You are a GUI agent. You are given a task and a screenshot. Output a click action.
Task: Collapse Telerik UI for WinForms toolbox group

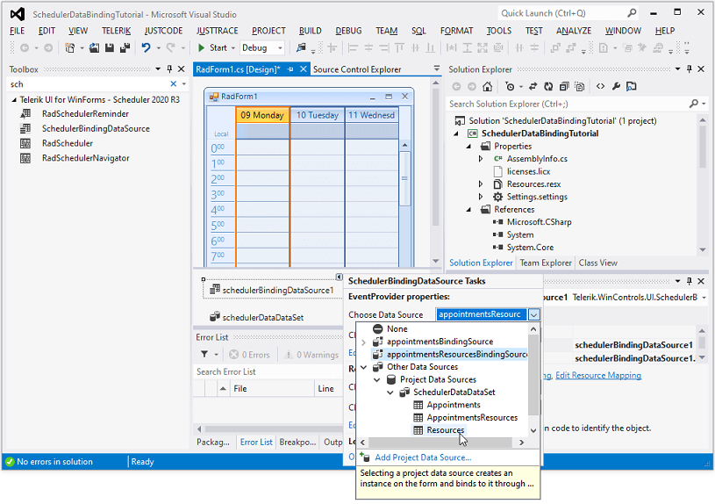14,99
